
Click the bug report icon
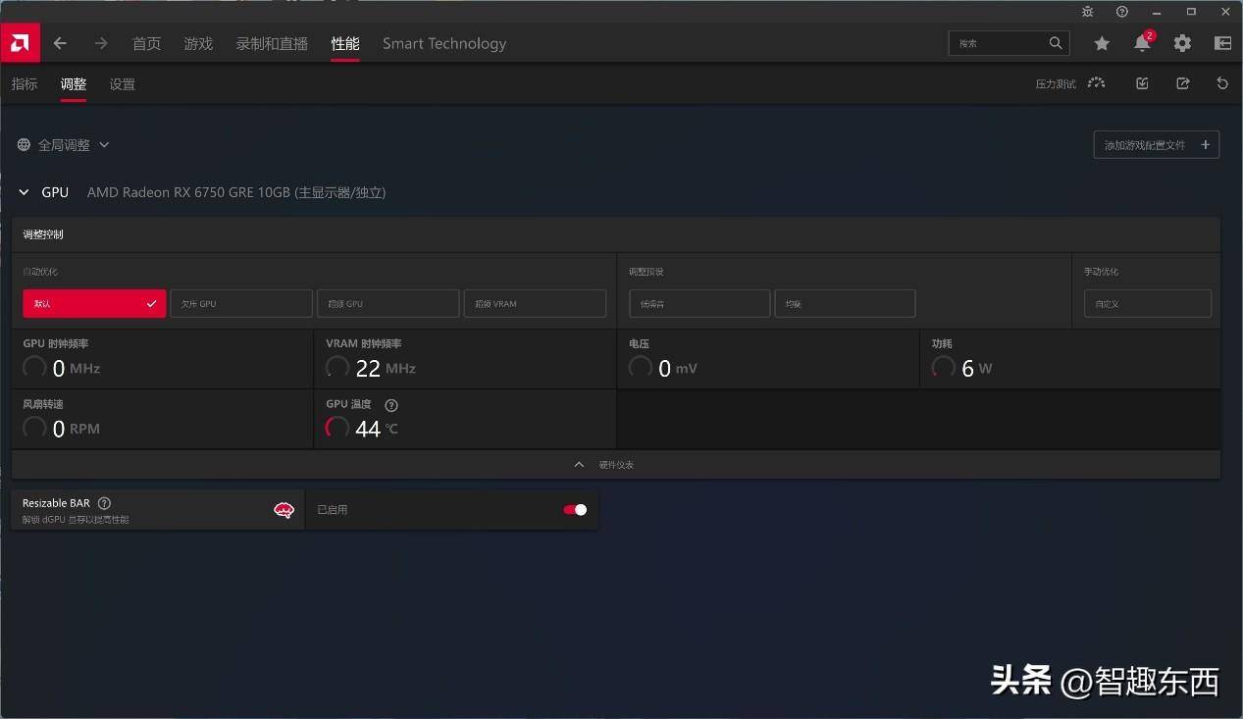1087,12
